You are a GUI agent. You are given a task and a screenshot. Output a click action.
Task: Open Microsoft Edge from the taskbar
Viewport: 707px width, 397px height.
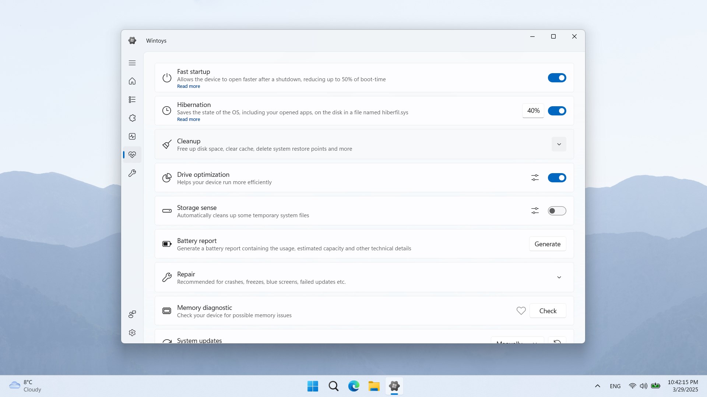click(x=353, y=386)
